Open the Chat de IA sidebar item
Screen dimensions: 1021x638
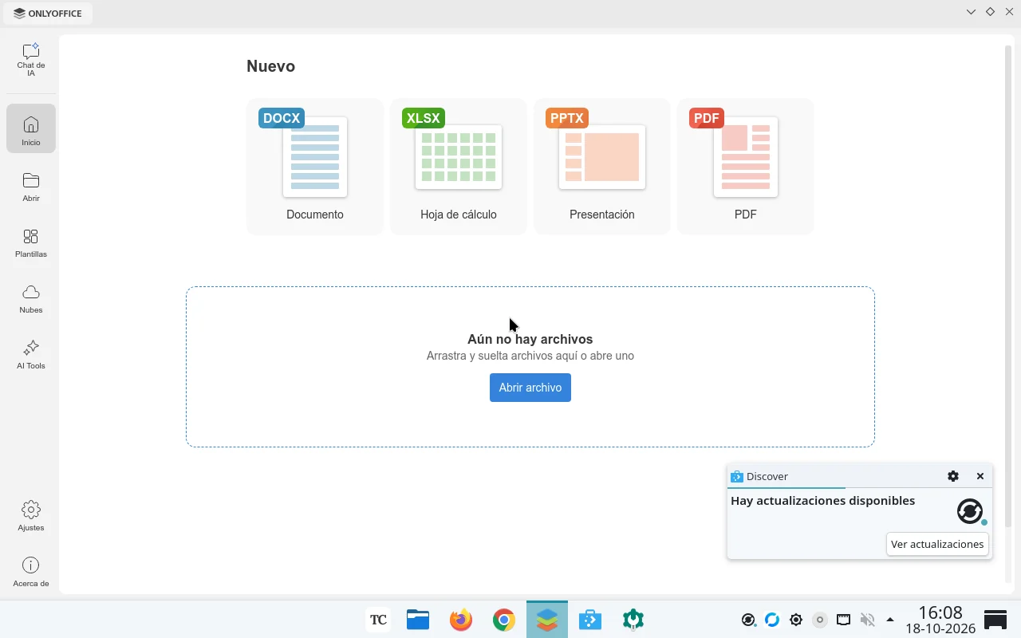pyautogui.click(x=31, y=61)
